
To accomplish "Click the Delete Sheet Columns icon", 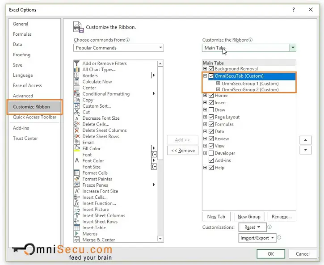I will [77, 130].
